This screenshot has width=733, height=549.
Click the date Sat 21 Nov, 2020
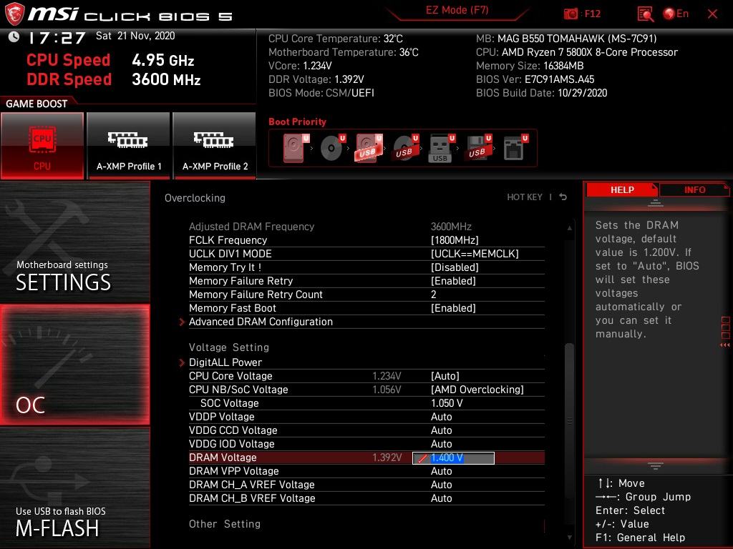pyautogui.click(x=135, y=36)
